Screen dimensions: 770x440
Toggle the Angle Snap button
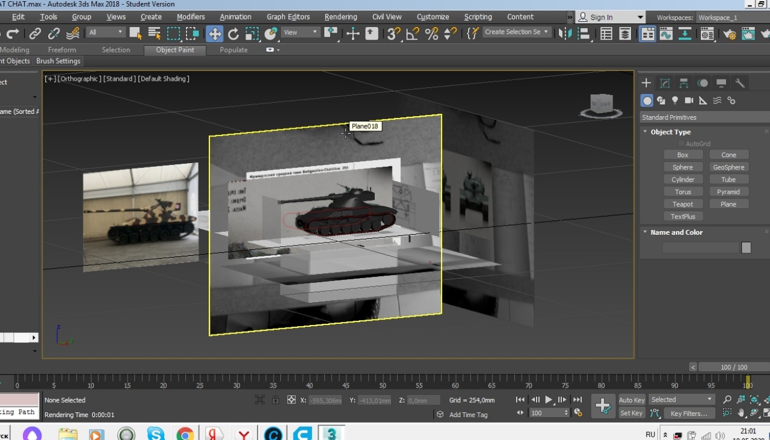(413, 34)
